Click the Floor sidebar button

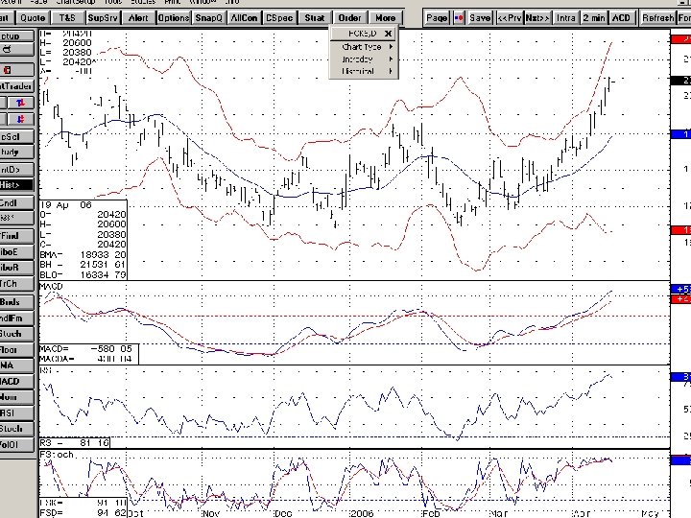(x=16, y=350)
